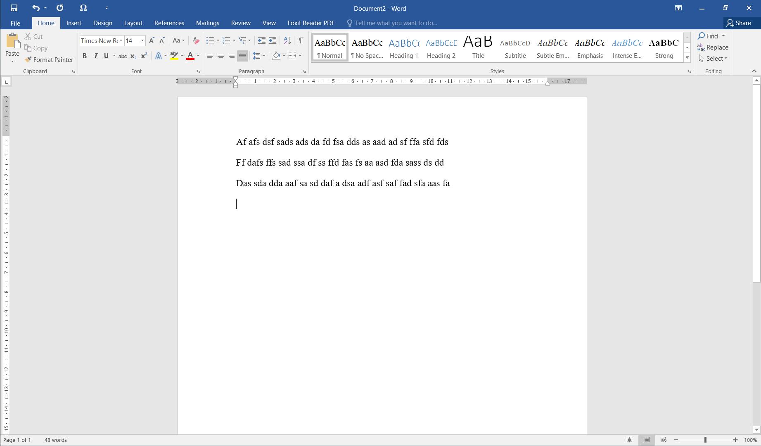Image resolution: width=761 pixels, height=446 pixels.
Task: Click the Superscript icon
Action: [144, 56]
